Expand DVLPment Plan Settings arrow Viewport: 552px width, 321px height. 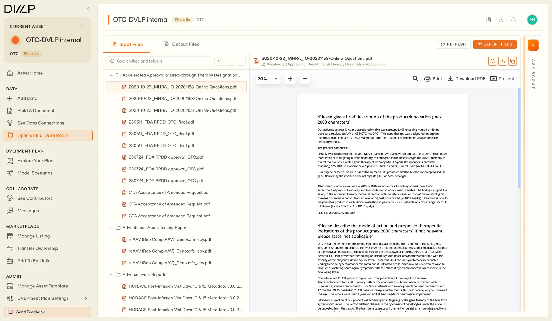86,299
